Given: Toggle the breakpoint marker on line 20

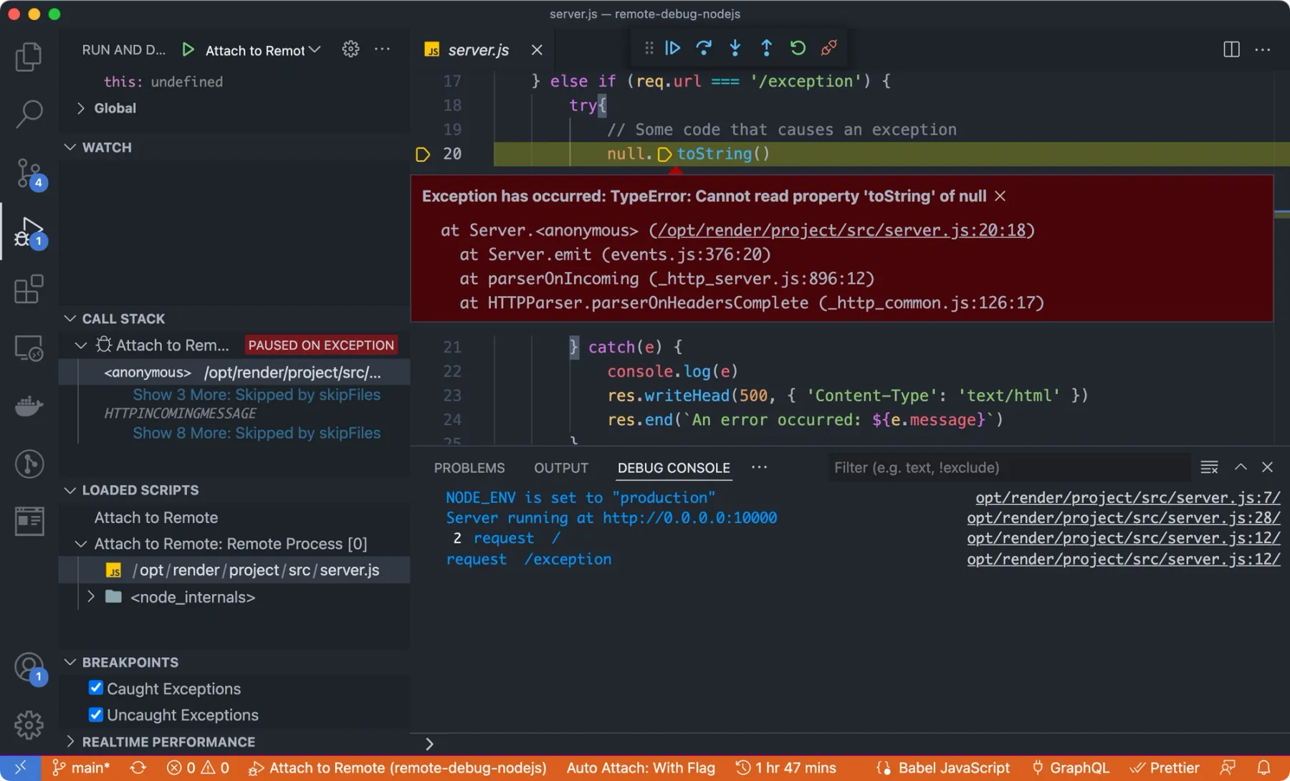Looking at the screenshot, I should click(x=423, y=153).
